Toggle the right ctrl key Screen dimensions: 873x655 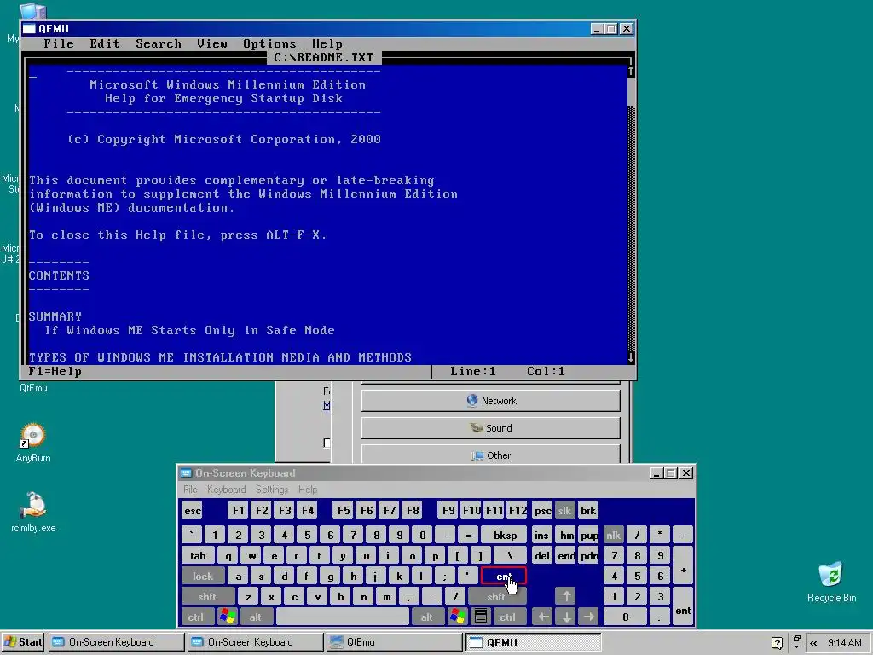(508, 617)
